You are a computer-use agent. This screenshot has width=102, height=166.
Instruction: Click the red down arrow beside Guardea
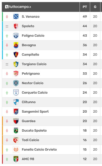click(7, 121)
